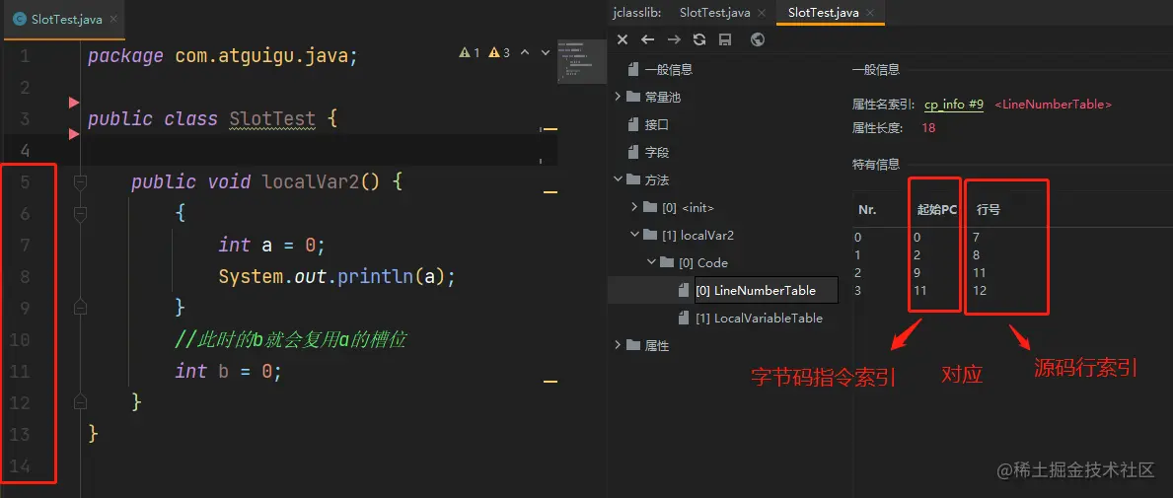Click the 起始PC column header
The height and width of the screenshot is (498, 1173).
pyautogui.click(x=936, y=210)
